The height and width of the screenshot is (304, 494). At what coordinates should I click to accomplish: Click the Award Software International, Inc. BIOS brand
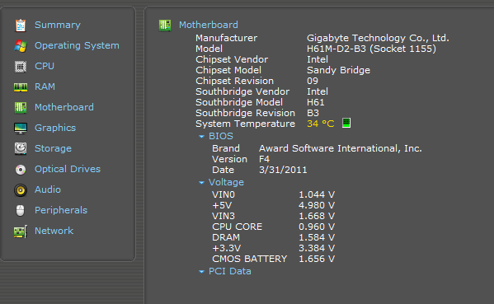tap(341, 148)
